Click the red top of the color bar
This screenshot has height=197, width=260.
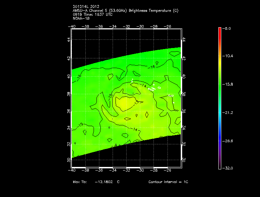(219, 30)
